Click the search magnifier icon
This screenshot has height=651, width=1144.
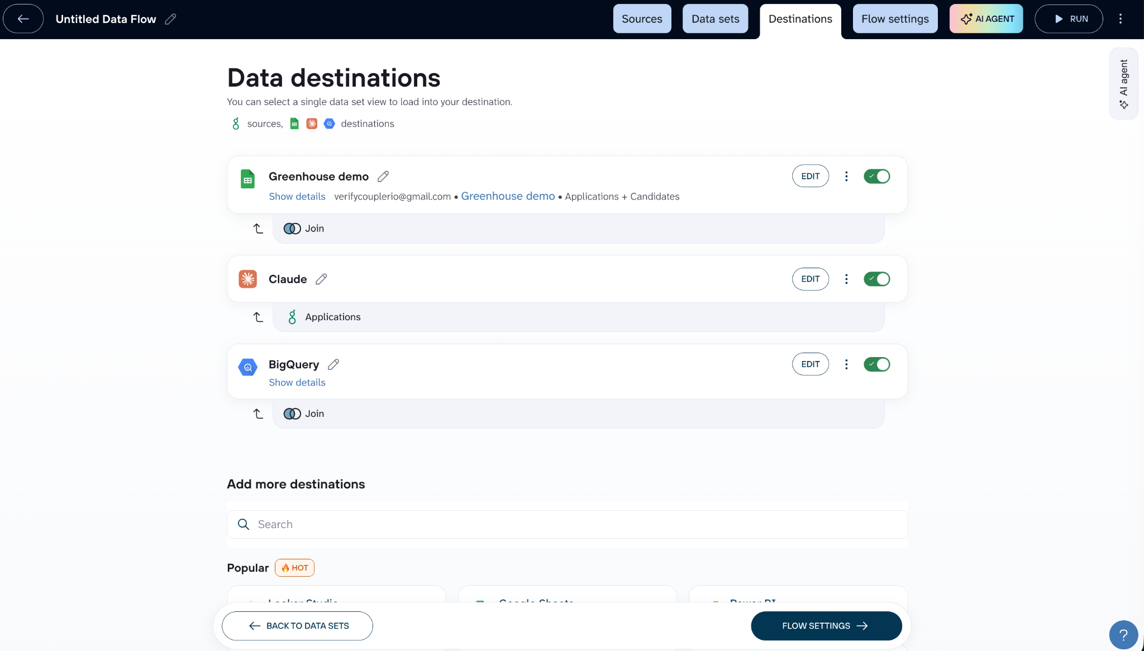244,524
